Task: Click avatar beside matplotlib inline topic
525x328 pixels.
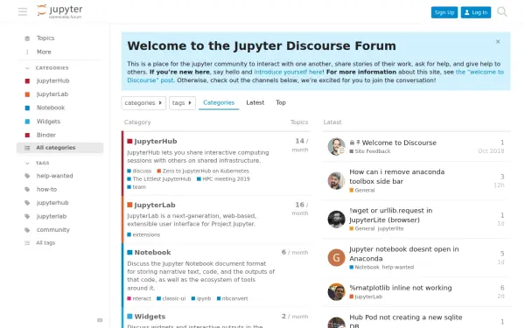Action: pyautogui.click(x=336, y=292)
